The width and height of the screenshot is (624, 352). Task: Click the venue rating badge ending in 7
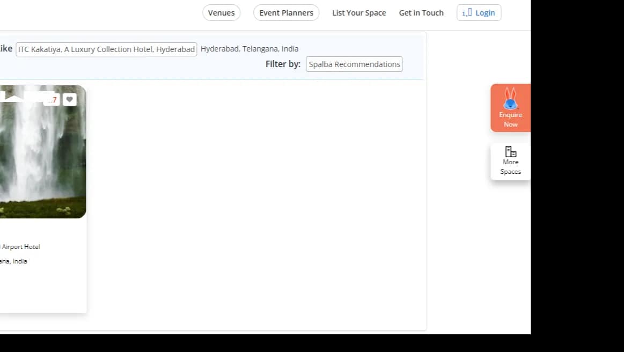pyautogui.click(x=52, y=100)
